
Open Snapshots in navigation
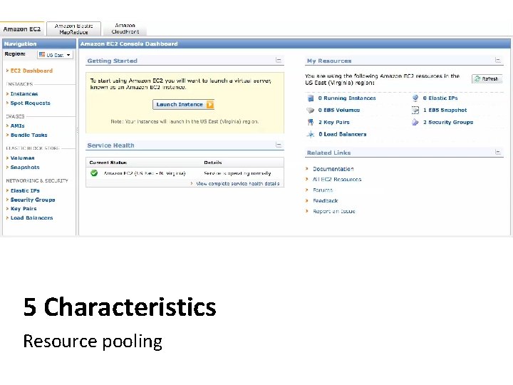25,168
